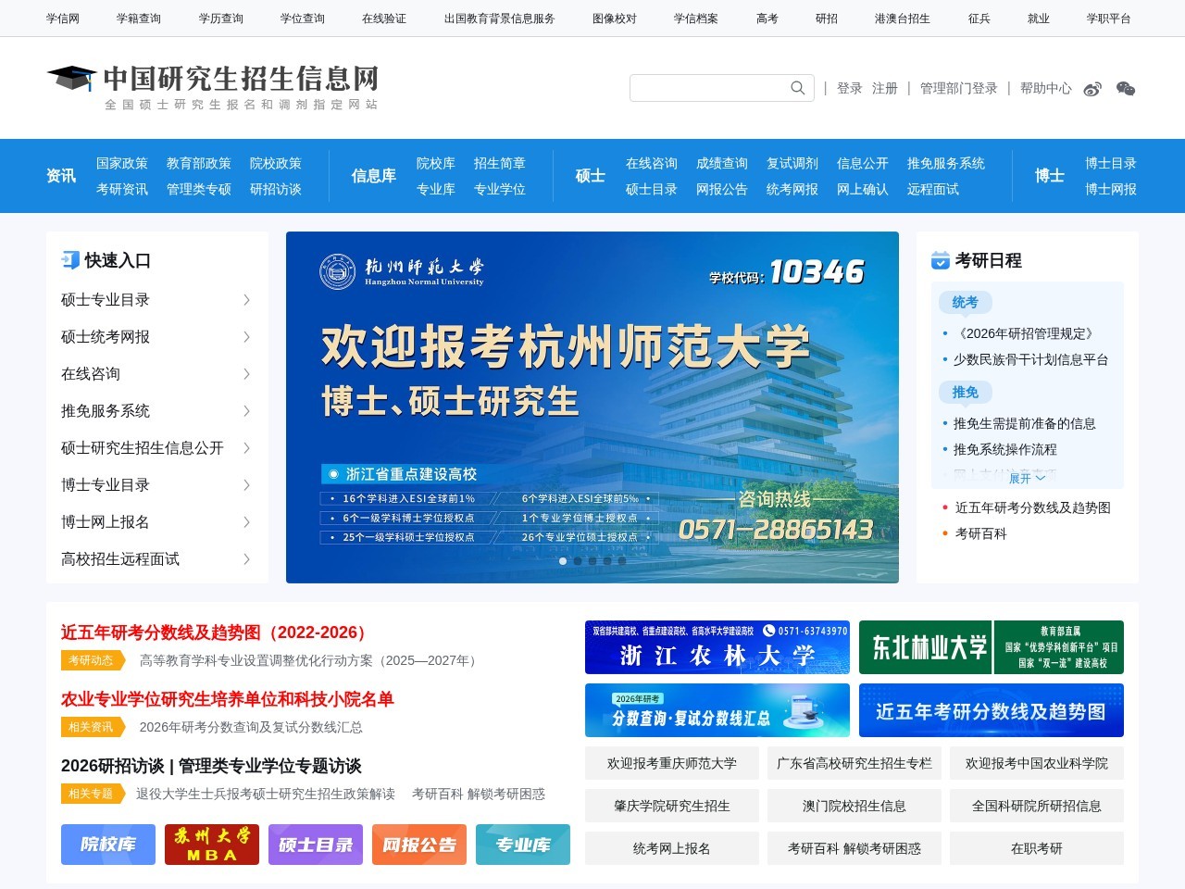Open 农业专业学位研究生培养单位和科技小院名单 headline
Viewport: 1185px width, 889px height.
tap(228, 699)
